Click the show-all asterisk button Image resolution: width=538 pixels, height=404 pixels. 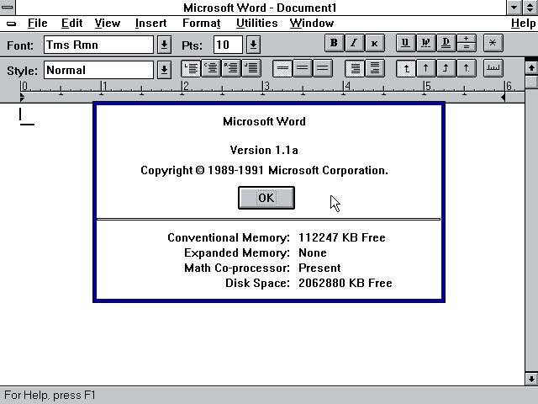493,44
